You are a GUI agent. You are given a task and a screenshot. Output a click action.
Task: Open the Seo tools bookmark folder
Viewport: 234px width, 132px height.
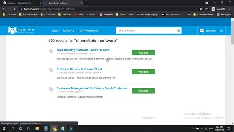tap(65, 14)
